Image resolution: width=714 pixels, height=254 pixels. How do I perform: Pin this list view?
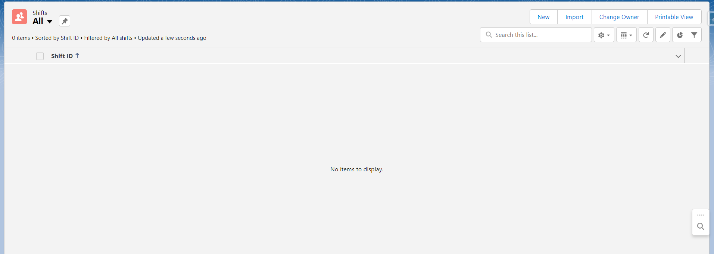pos(65,21)
